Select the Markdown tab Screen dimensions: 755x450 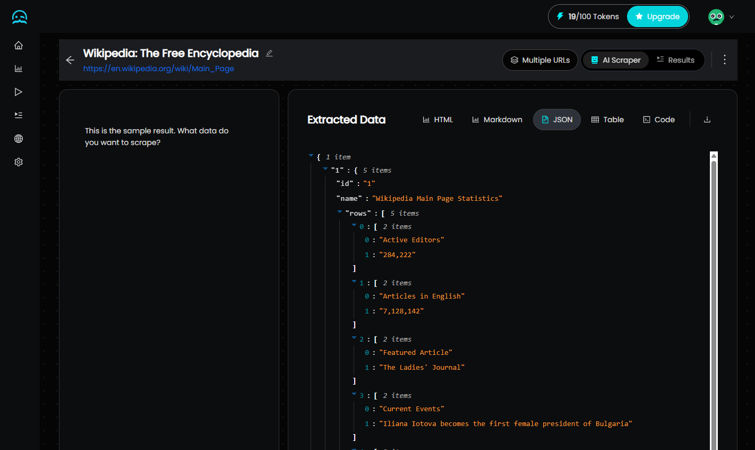tap(497, 120)
